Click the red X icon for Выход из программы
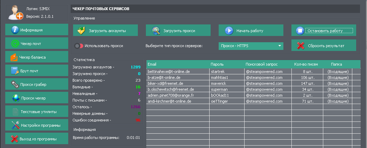This screenshot has height=148, width=367. [x=15, y=139]
